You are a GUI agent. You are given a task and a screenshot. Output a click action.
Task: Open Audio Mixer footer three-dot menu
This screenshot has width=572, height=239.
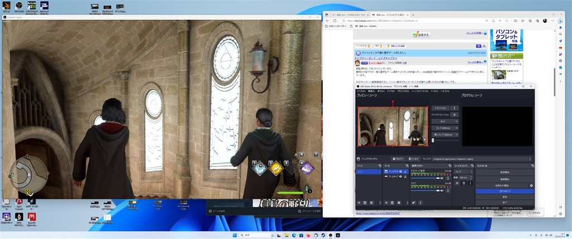pyautogui.click(x=420, y=203)
